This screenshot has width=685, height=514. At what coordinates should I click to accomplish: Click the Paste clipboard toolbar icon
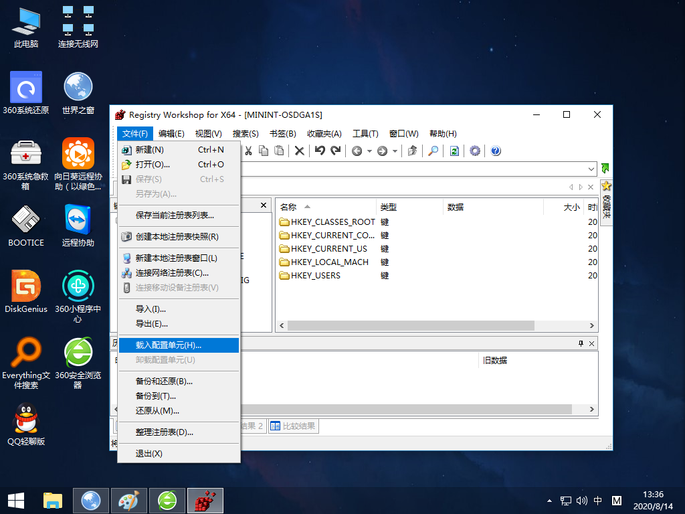279,151
